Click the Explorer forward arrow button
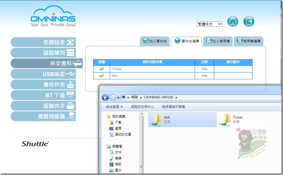This screenshot has width=283, height=175. click(113, 97)
